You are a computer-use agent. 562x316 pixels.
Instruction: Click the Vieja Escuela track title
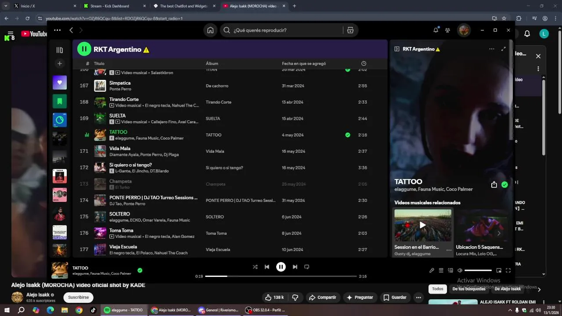[123, 247]
